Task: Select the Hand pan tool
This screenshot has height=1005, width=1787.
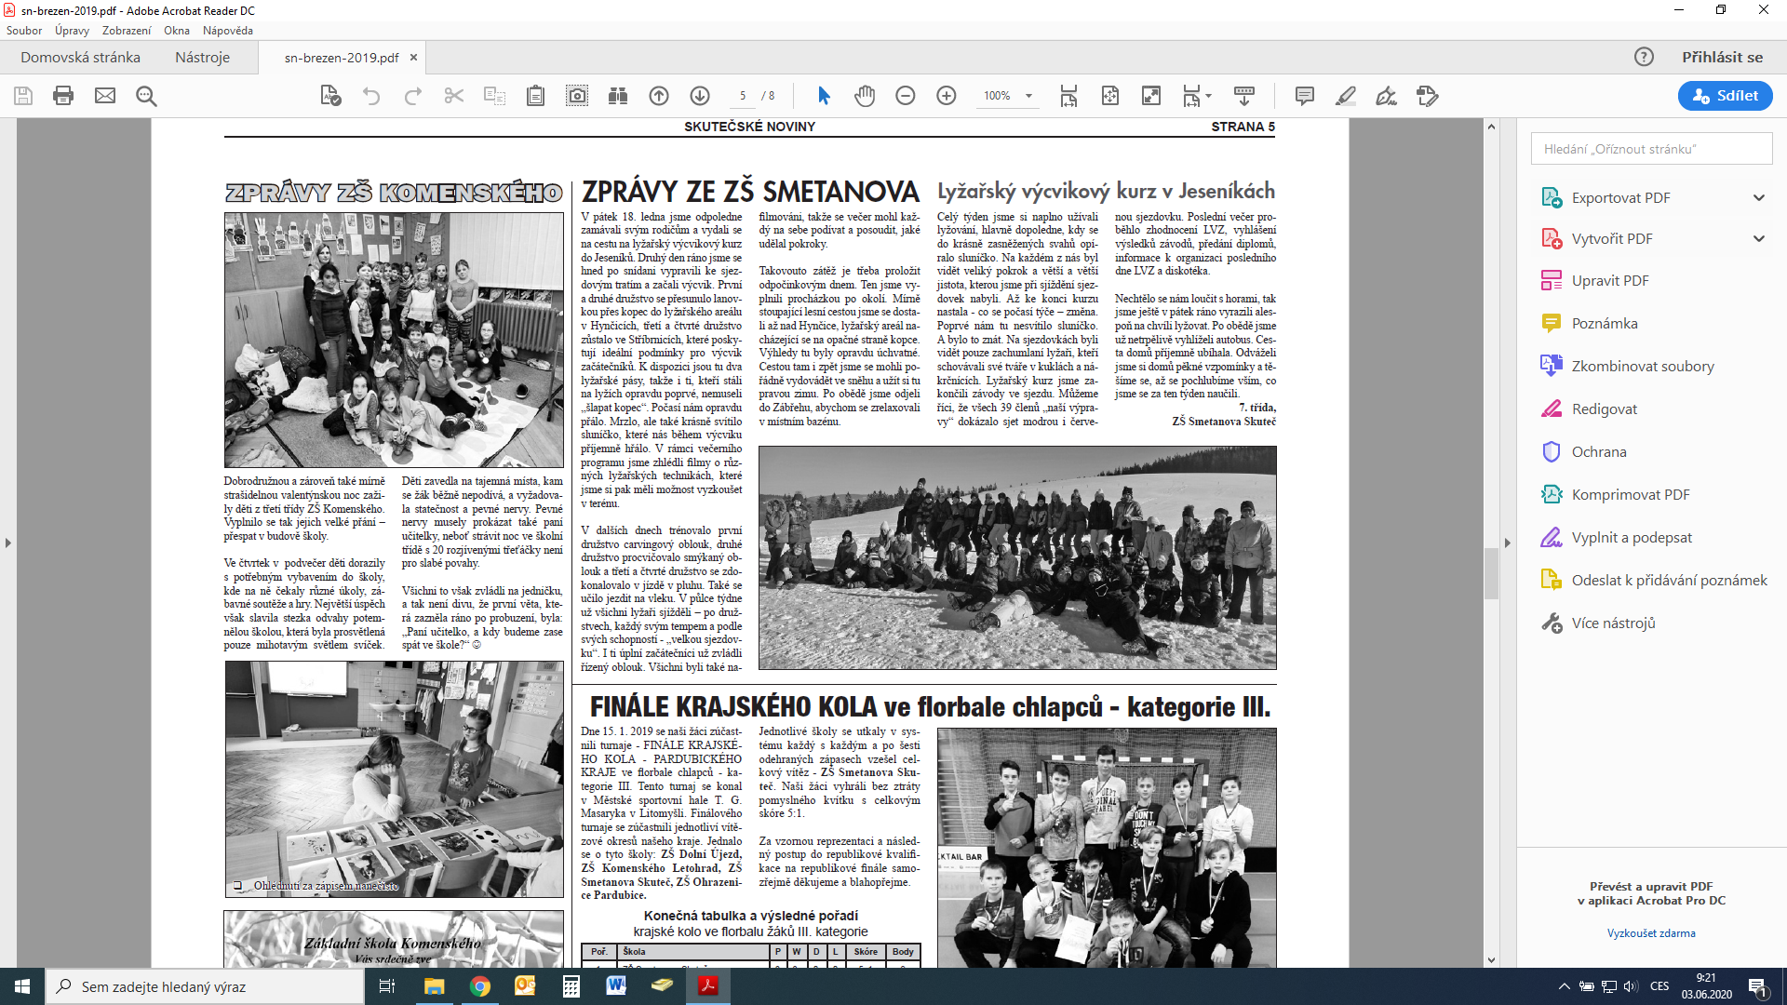Action: pyautogui.click(x=865, y=96)
